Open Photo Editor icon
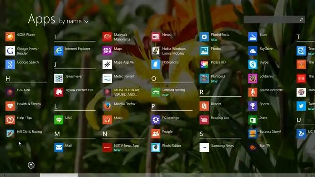This screenshot has width=315, height=177. pos(156,147)
